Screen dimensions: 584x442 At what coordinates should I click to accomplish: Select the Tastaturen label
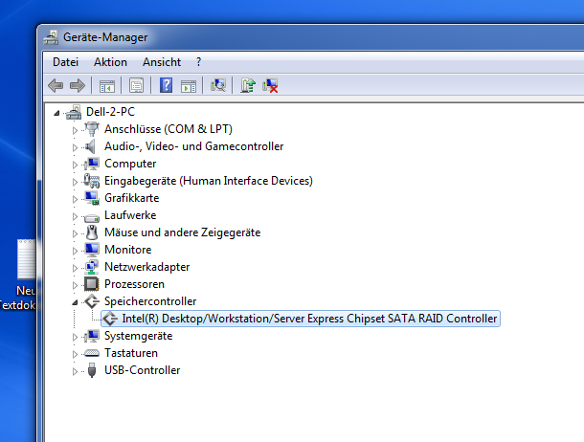tap(131, 353)
